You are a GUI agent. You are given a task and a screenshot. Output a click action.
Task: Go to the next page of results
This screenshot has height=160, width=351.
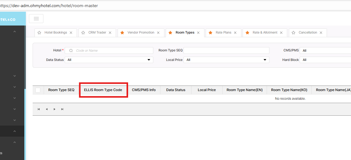tap(54, 109)
